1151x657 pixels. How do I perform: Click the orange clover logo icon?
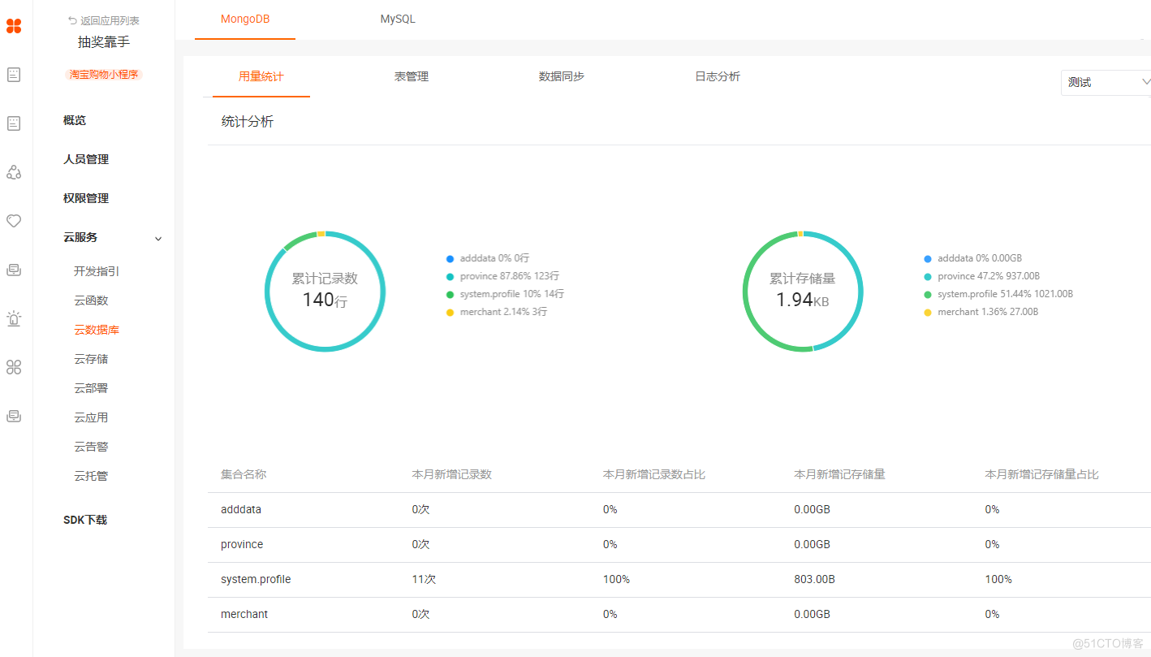[x=14, y=26]
